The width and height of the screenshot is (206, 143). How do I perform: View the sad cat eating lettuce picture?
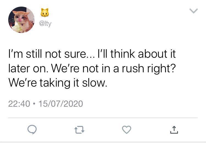point(21,20)
